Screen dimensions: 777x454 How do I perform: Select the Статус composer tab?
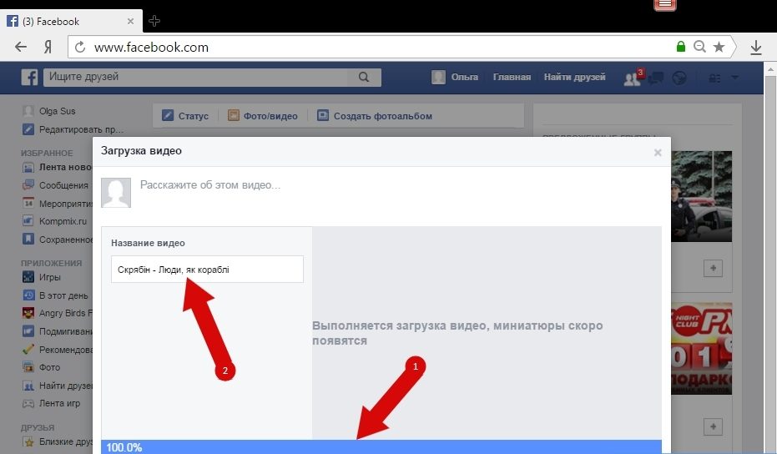(185, 116)
